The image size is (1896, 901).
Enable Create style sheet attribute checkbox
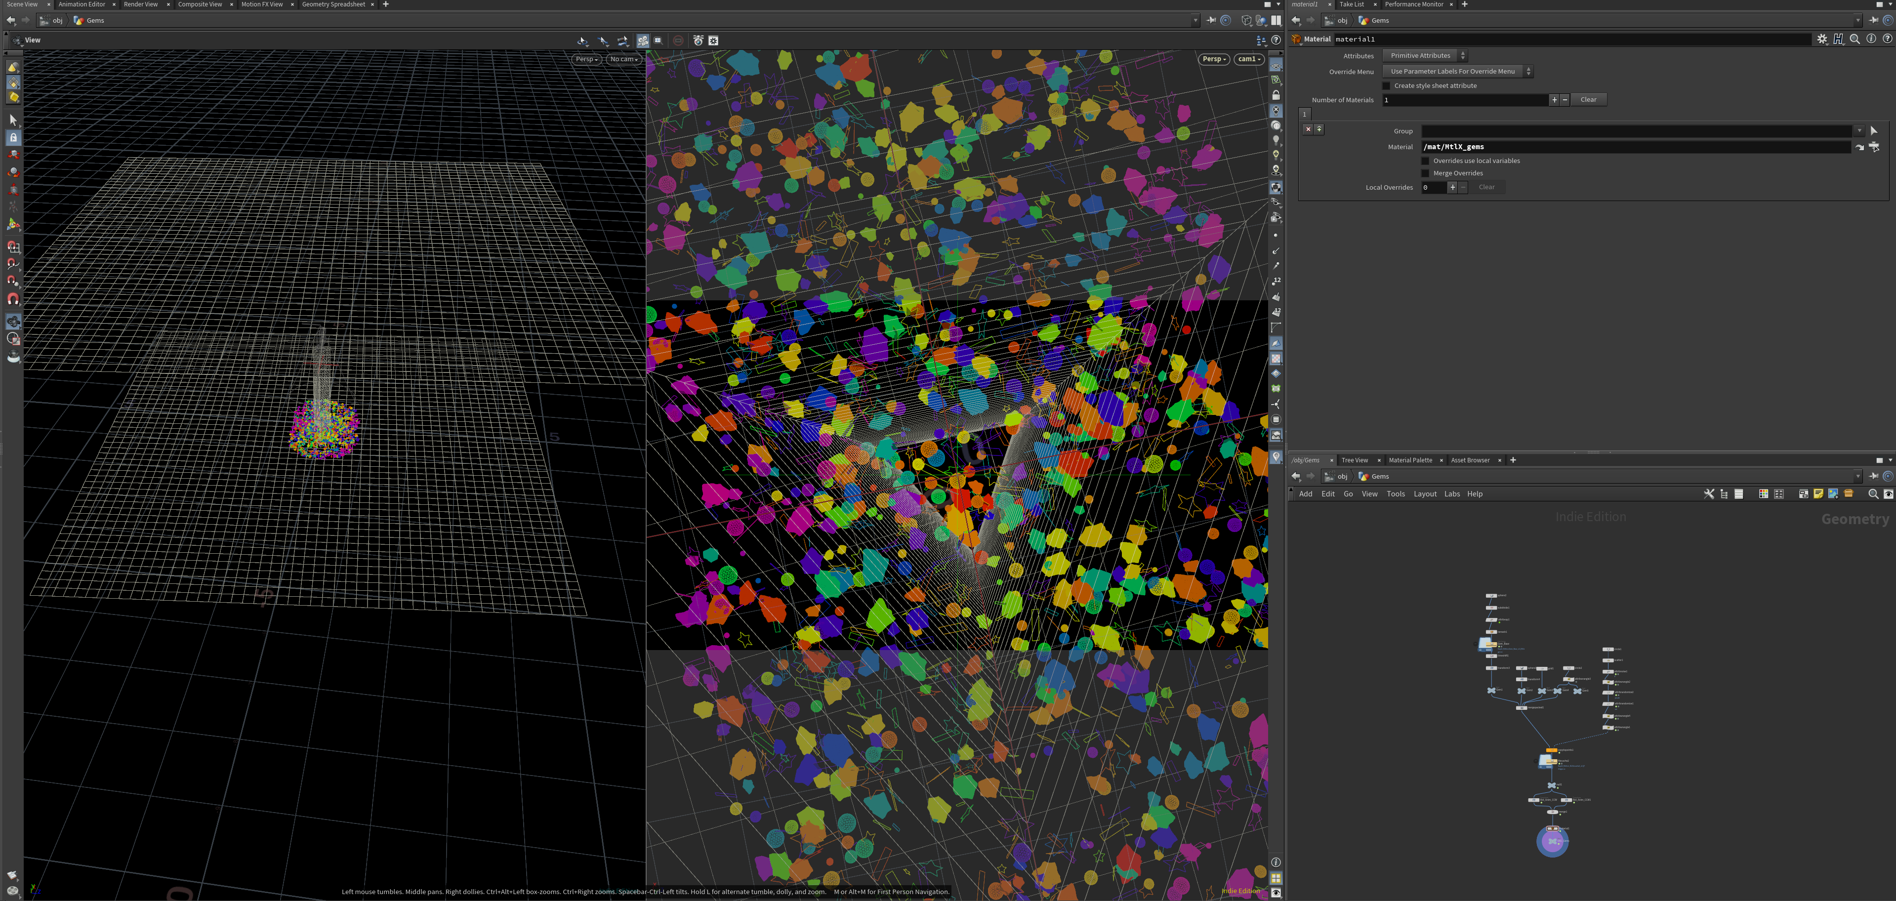coord(1387,86)
